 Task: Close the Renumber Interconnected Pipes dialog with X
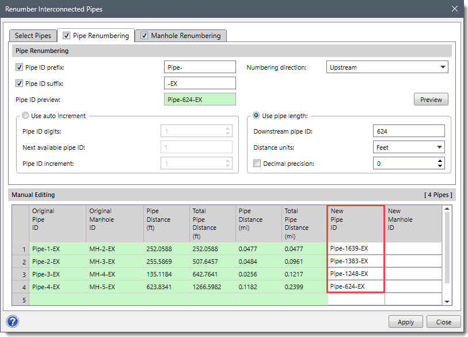pos(454,9)
